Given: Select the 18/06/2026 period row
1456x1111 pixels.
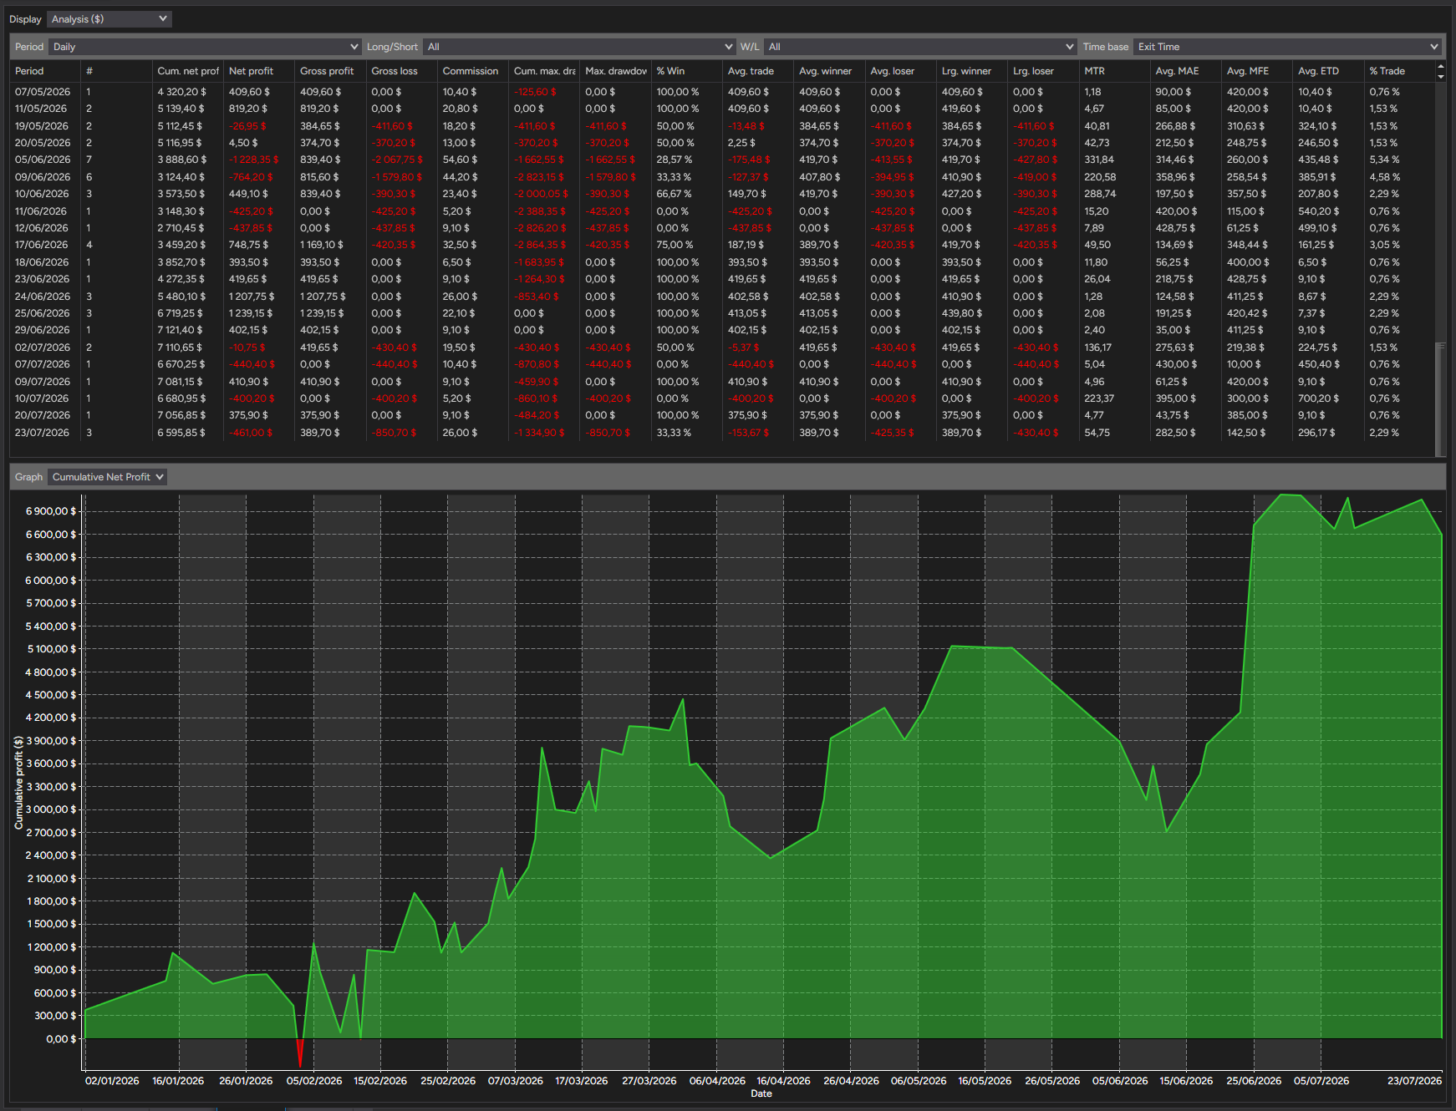Looking at the screenshot, I should click(723, 262).
